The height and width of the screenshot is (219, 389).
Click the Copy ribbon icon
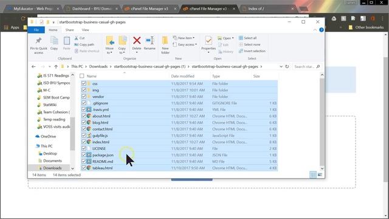point(54,41)
